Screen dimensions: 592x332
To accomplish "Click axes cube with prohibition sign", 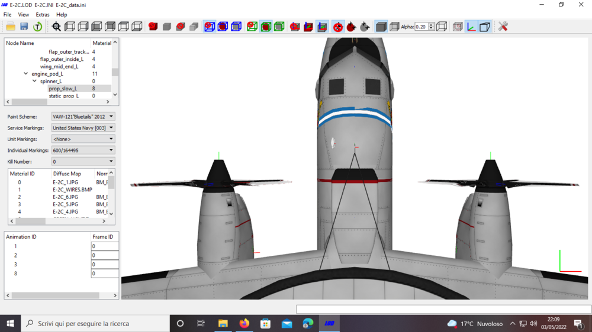I will [x=295, y=27].
